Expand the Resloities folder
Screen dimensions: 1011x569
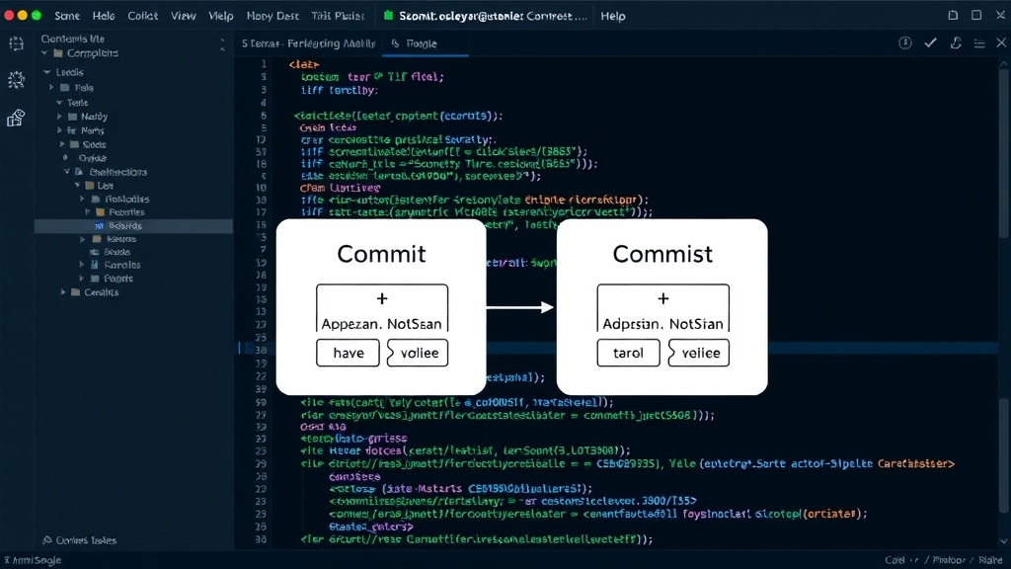click(83, 200)
